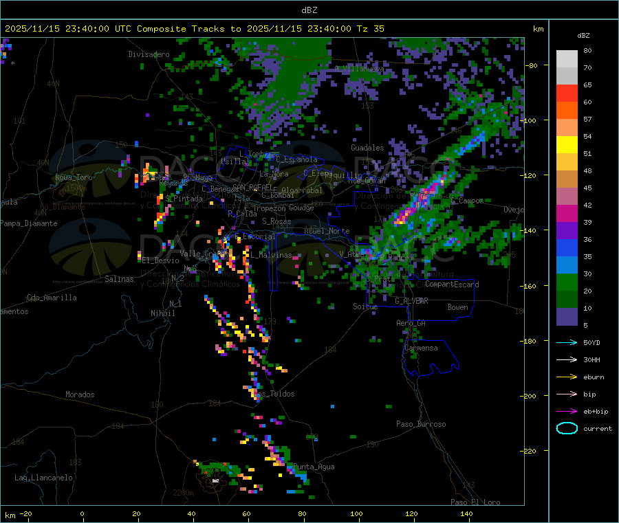Viewport: 619px width, 523px height.
Task: Click the 'km' label at bottom-left axis
Action: [x=10, y=515]
